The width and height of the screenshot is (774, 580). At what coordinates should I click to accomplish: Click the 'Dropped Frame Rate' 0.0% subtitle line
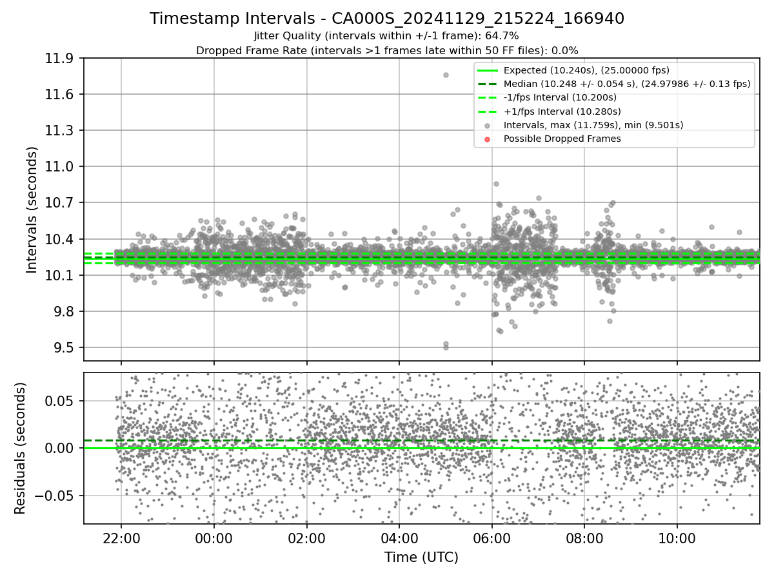tap(387, 50)
